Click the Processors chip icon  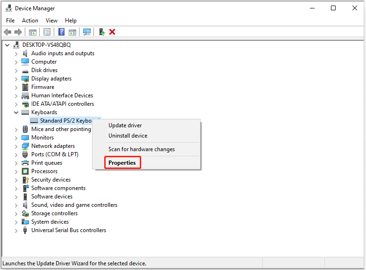point(25,171)
